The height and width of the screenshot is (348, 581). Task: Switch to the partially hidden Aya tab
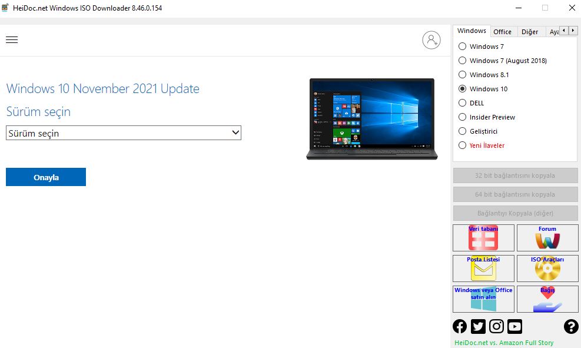(553, 32)
